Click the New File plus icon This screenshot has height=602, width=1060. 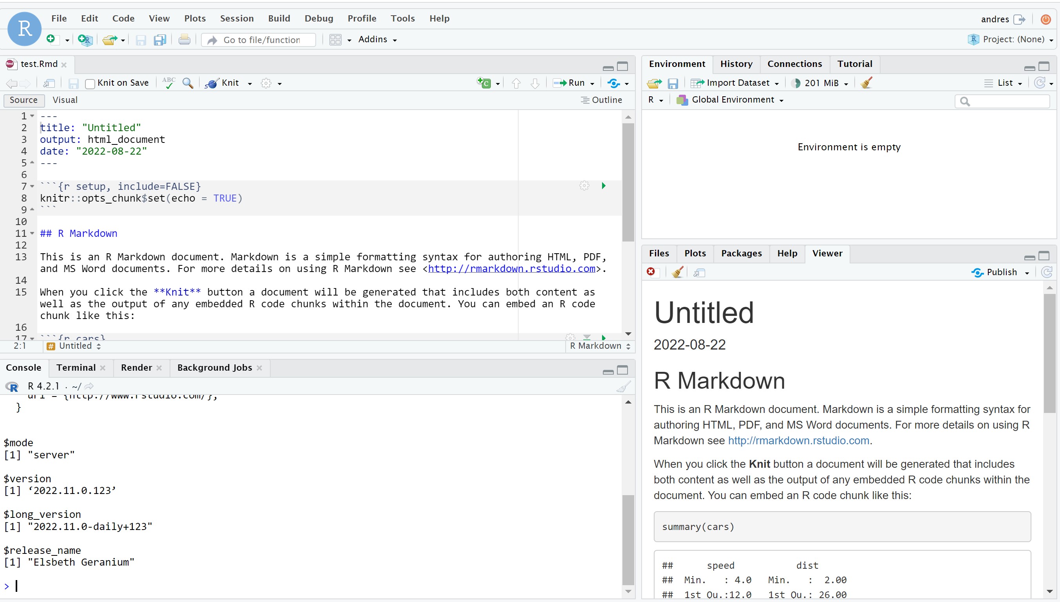(x=51, y=39)
